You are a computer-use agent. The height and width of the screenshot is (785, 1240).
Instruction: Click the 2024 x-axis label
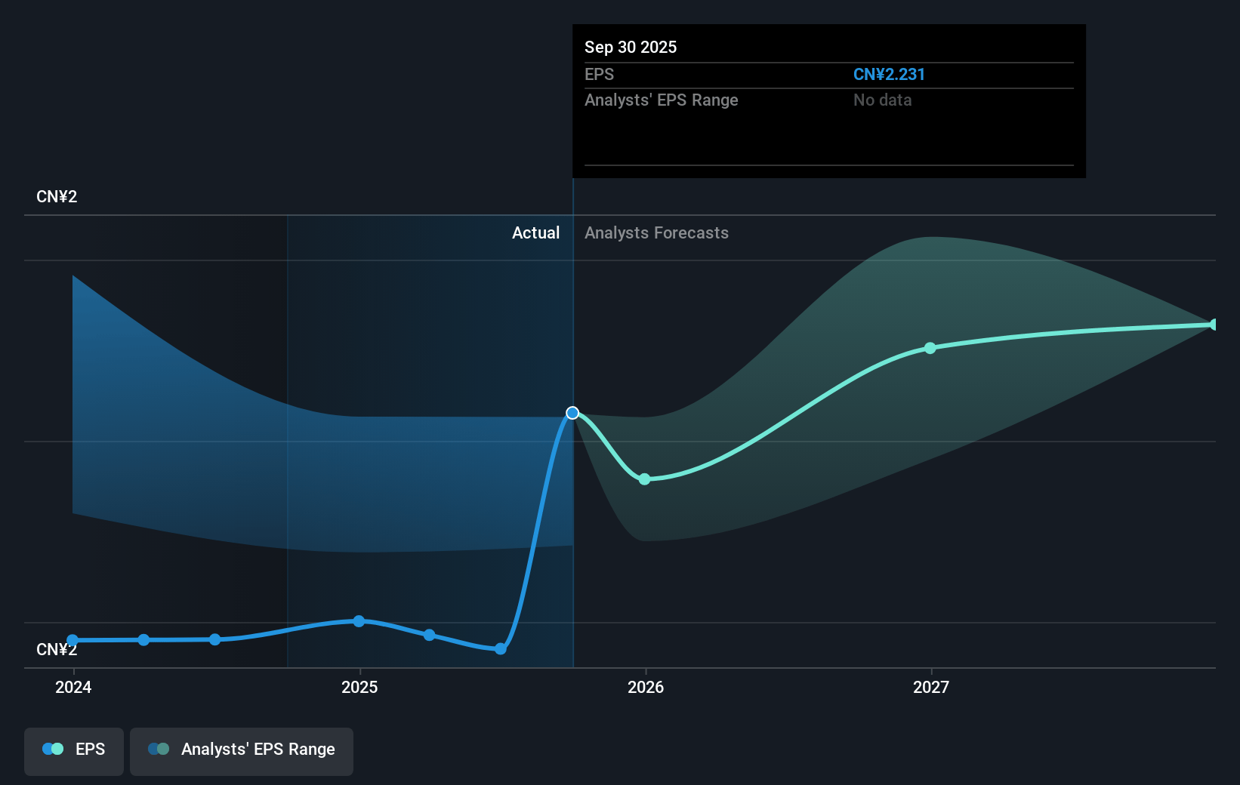pyautogui.click(x=73, y=687)
